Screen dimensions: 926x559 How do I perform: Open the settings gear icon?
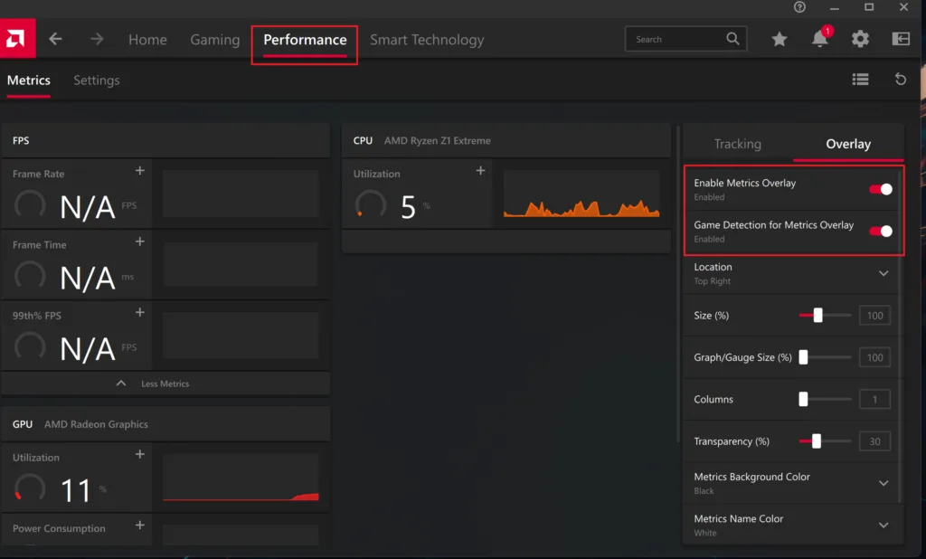860,39
